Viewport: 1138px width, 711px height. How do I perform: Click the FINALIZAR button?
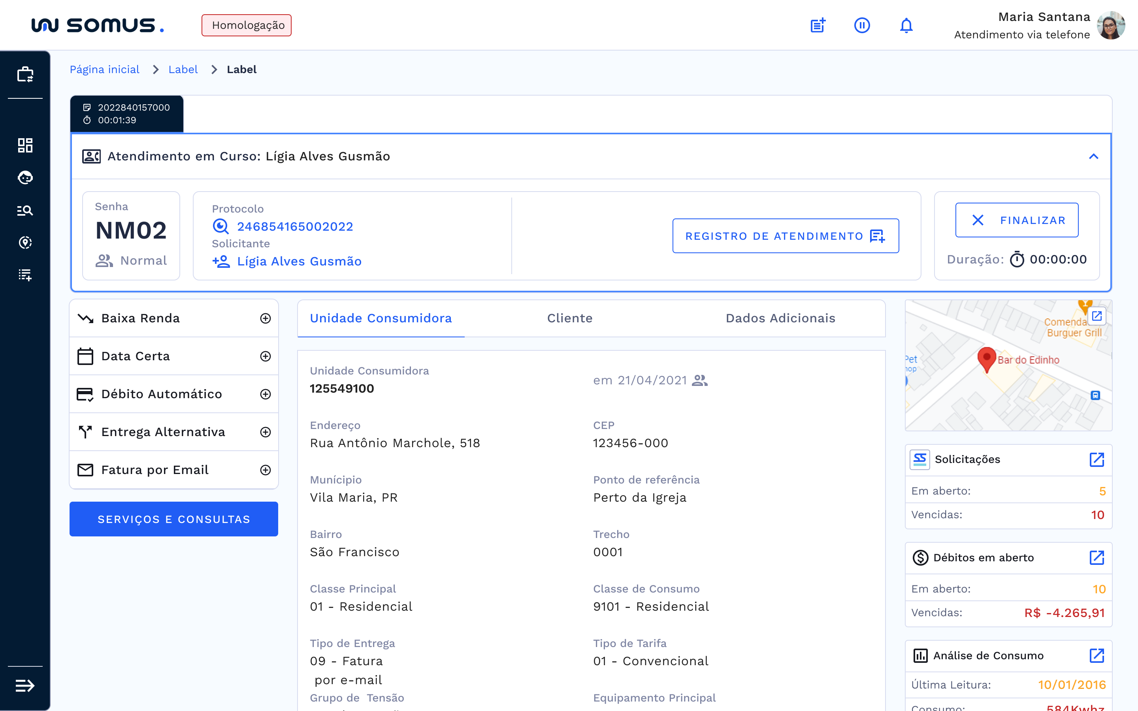1017,220
